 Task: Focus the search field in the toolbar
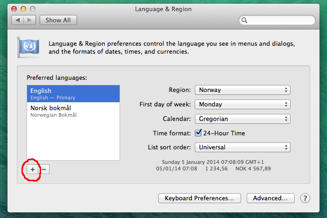coord(280,21)
